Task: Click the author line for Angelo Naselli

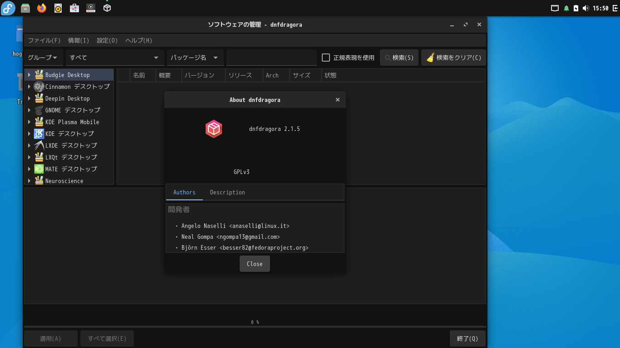Action: coord(235,226)
